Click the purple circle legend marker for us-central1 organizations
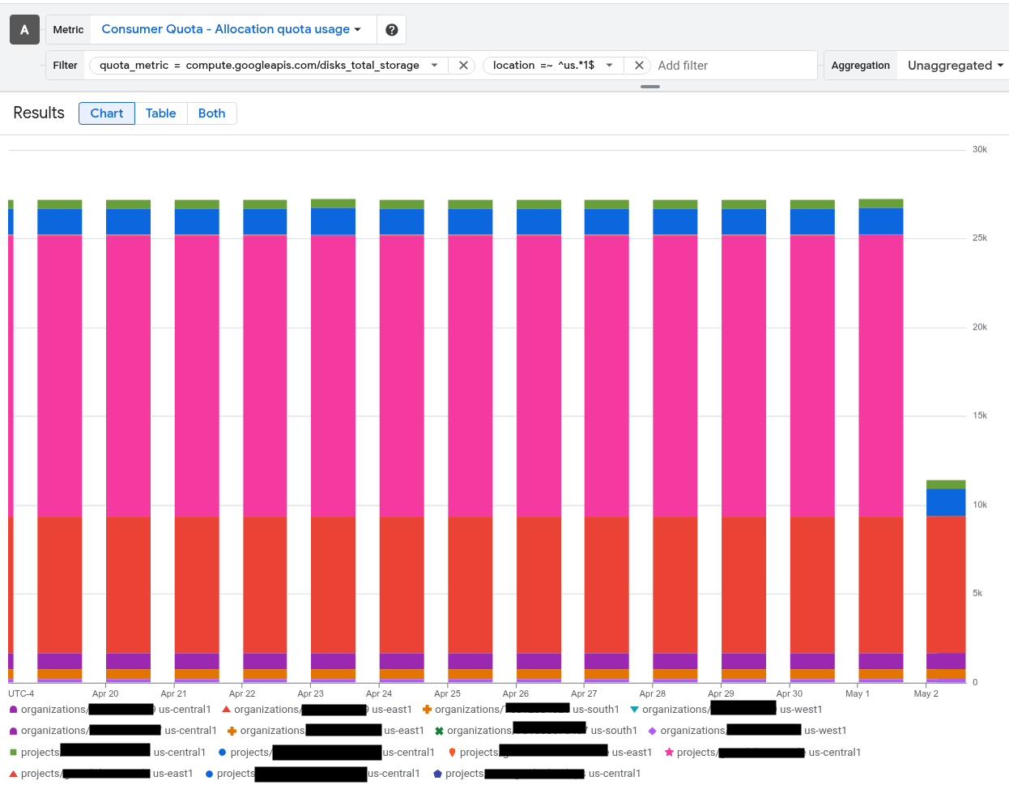 (x=13, y=709)
